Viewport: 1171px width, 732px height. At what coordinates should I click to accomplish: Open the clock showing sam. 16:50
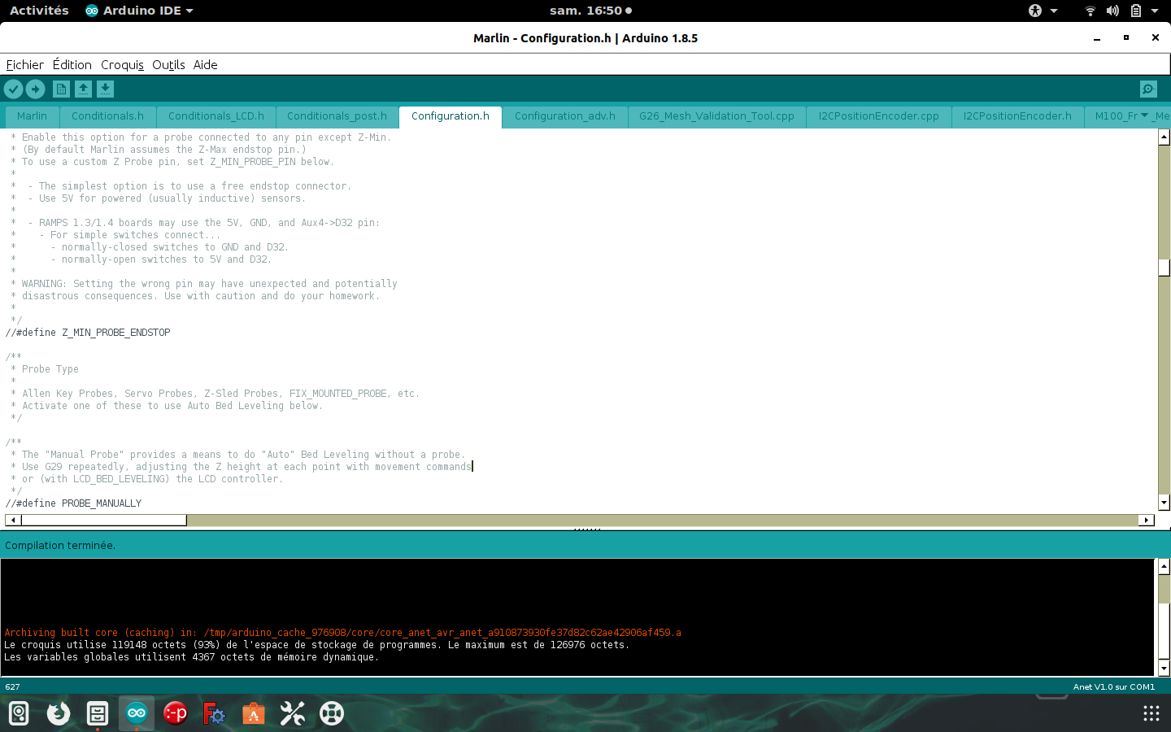(590, 11)
